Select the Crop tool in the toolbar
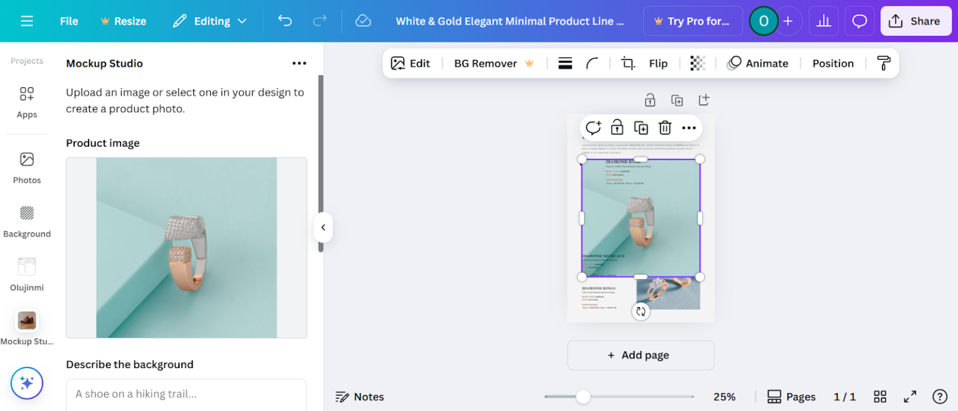 tap(628, 63)
